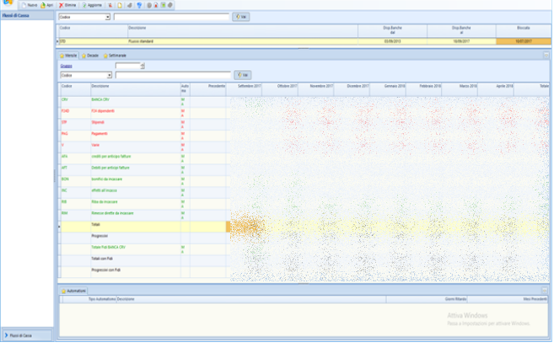
Task: Open the top Codice search dropdown
Action: click(x=107, y=17)
